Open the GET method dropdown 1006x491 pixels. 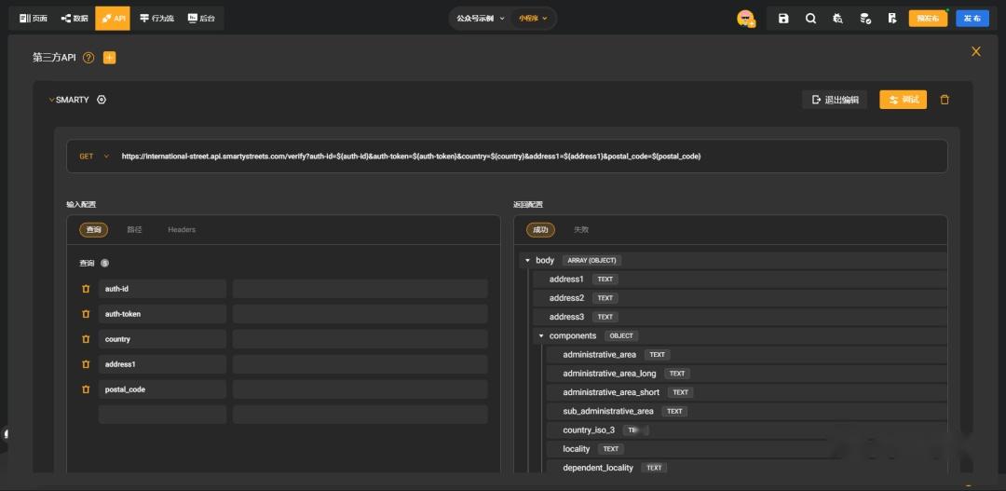(x=94, y=156)
